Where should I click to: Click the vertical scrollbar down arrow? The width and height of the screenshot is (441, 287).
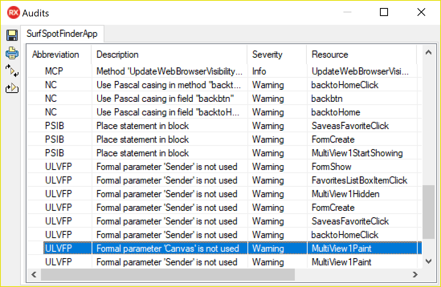point(428,261)
